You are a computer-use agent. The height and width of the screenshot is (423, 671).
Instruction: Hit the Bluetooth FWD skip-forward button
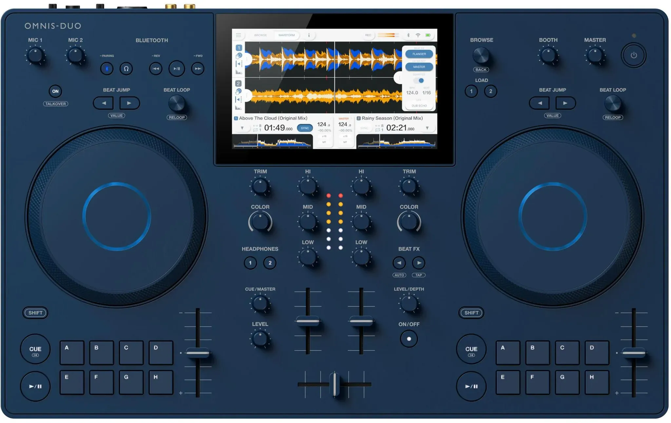[198, 68]
